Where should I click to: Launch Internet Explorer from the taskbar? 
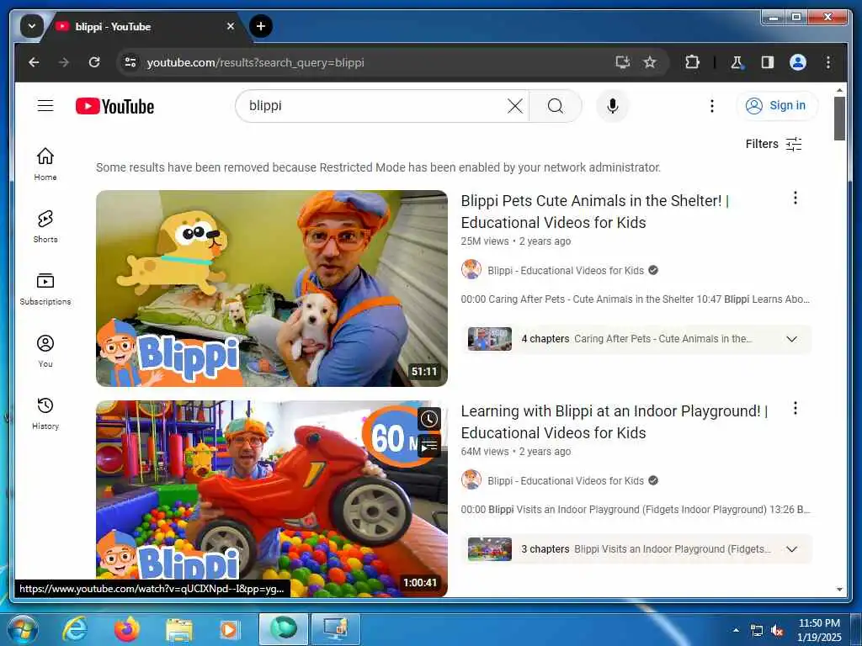pyautogui.click(x=74, y=629)
